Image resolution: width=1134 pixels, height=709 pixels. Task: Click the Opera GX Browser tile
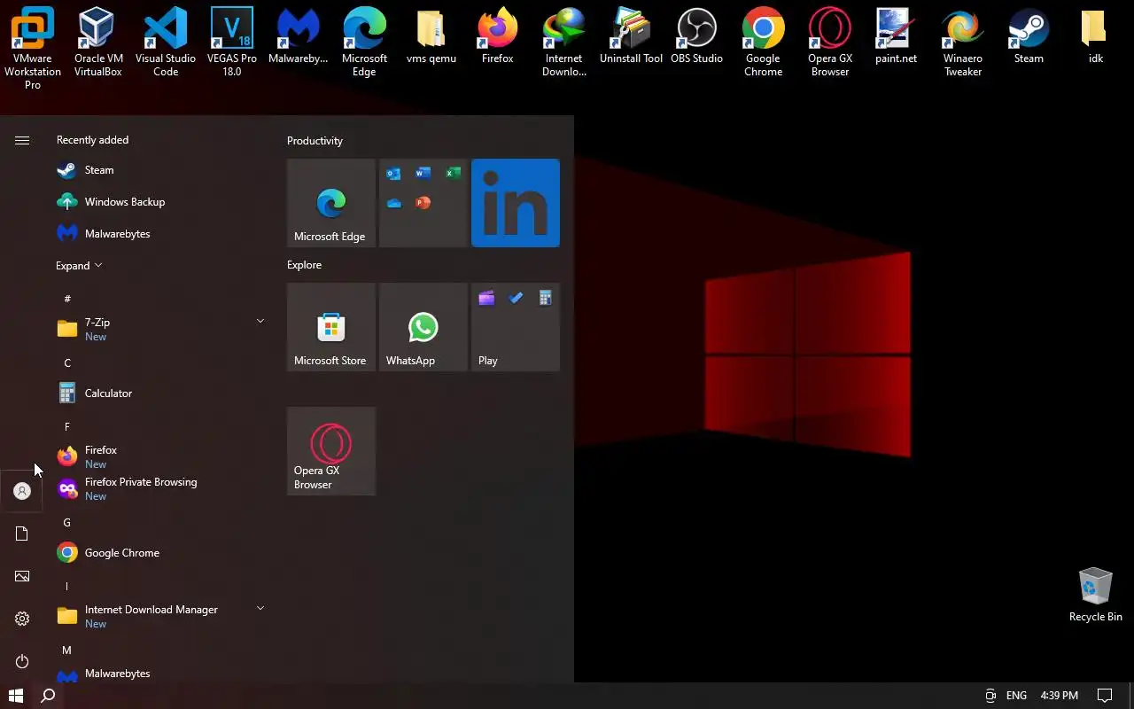point(331,451)
